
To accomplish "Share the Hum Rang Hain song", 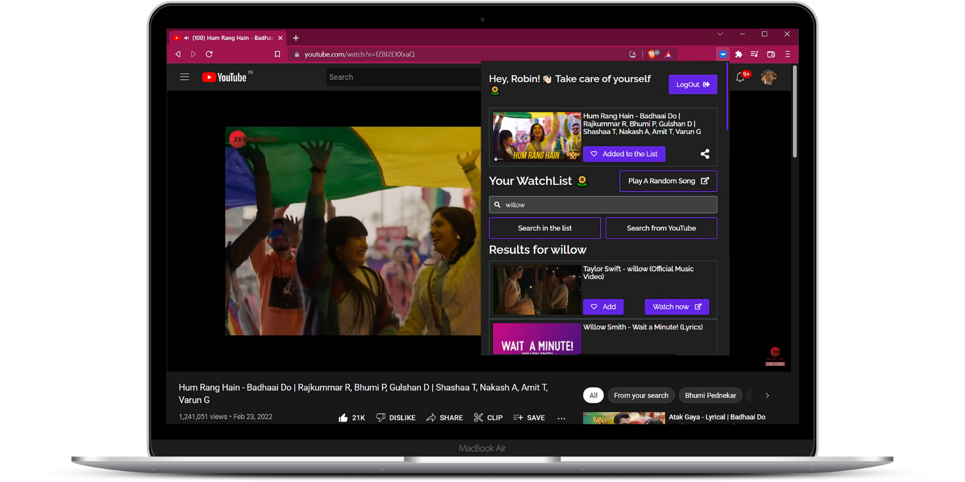I will [705, 154].
